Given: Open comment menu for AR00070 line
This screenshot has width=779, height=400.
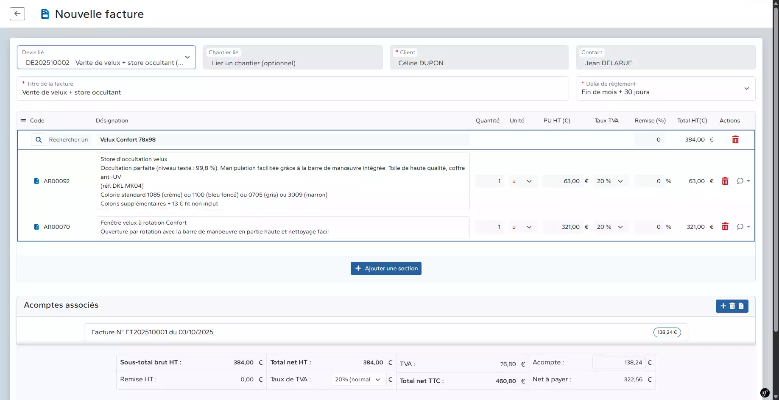Looking at the screenshot, I should (743, 227).
